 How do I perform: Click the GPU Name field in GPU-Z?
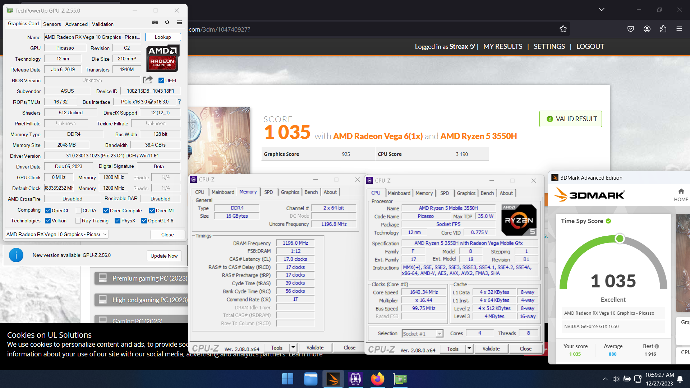click(92, 37)
